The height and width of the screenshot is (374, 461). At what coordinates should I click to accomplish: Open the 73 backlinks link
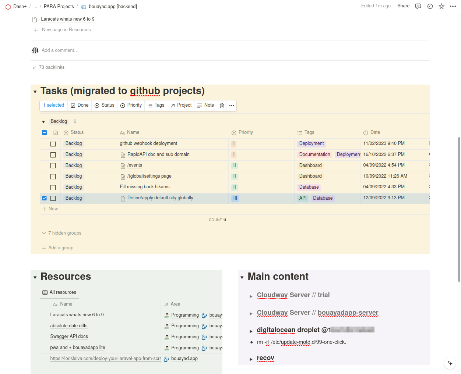pos(52,67)
